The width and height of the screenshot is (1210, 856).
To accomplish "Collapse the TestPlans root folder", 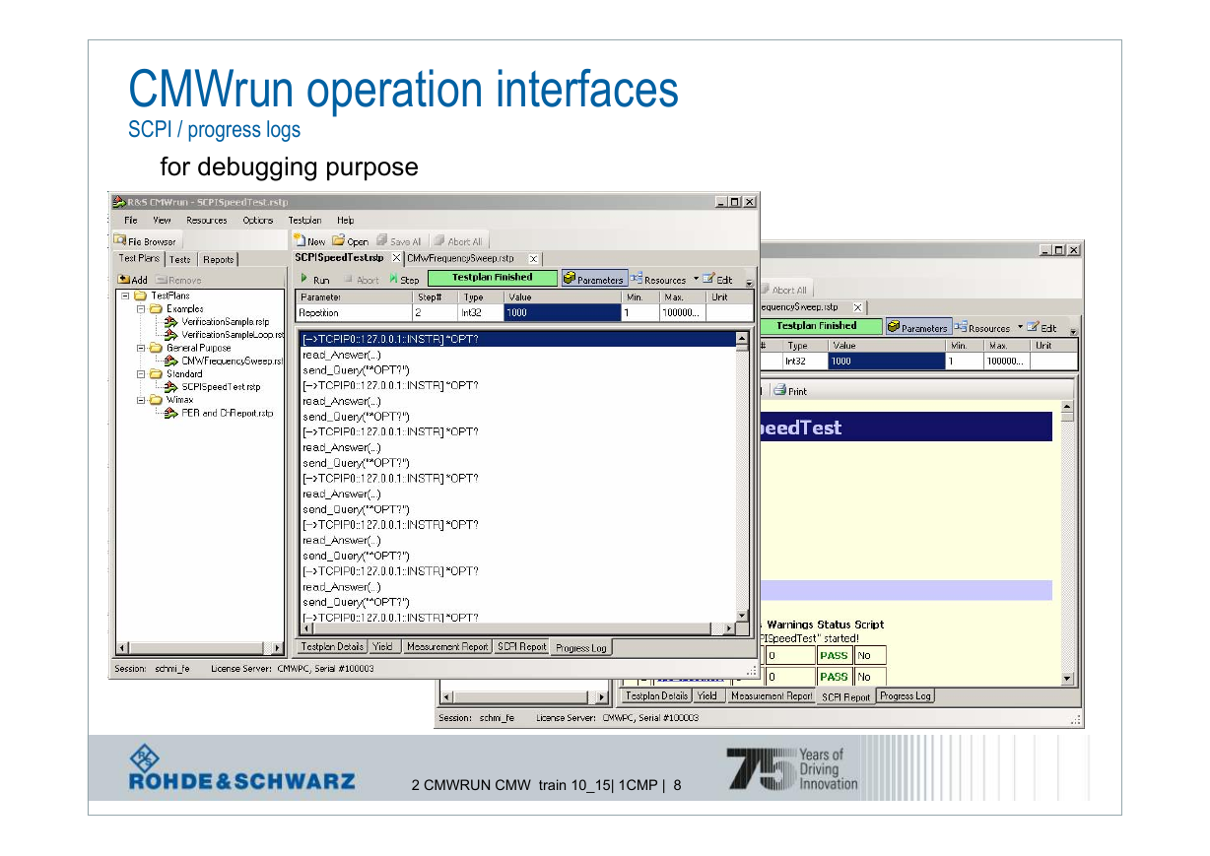I will (x=125, y=295).
